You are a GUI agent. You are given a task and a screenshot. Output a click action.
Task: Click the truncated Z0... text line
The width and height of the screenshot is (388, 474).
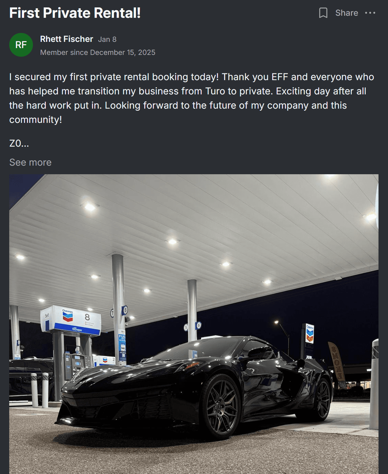19,144
